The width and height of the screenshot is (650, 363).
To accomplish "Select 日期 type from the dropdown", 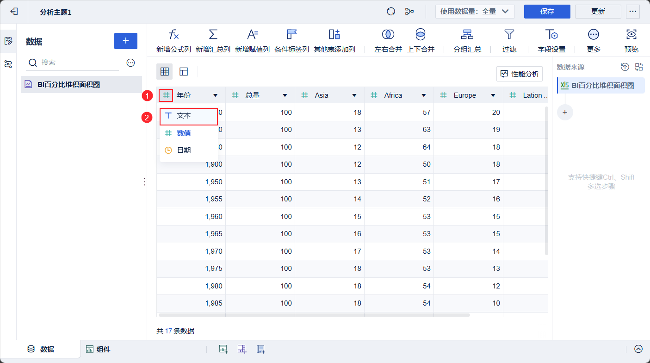I will click(x=189, y=150).
